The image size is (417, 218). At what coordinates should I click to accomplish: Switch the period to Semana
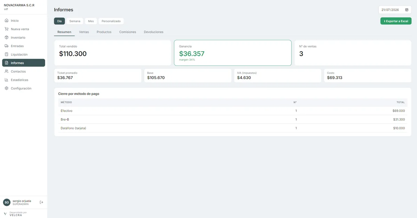[75, 21]
